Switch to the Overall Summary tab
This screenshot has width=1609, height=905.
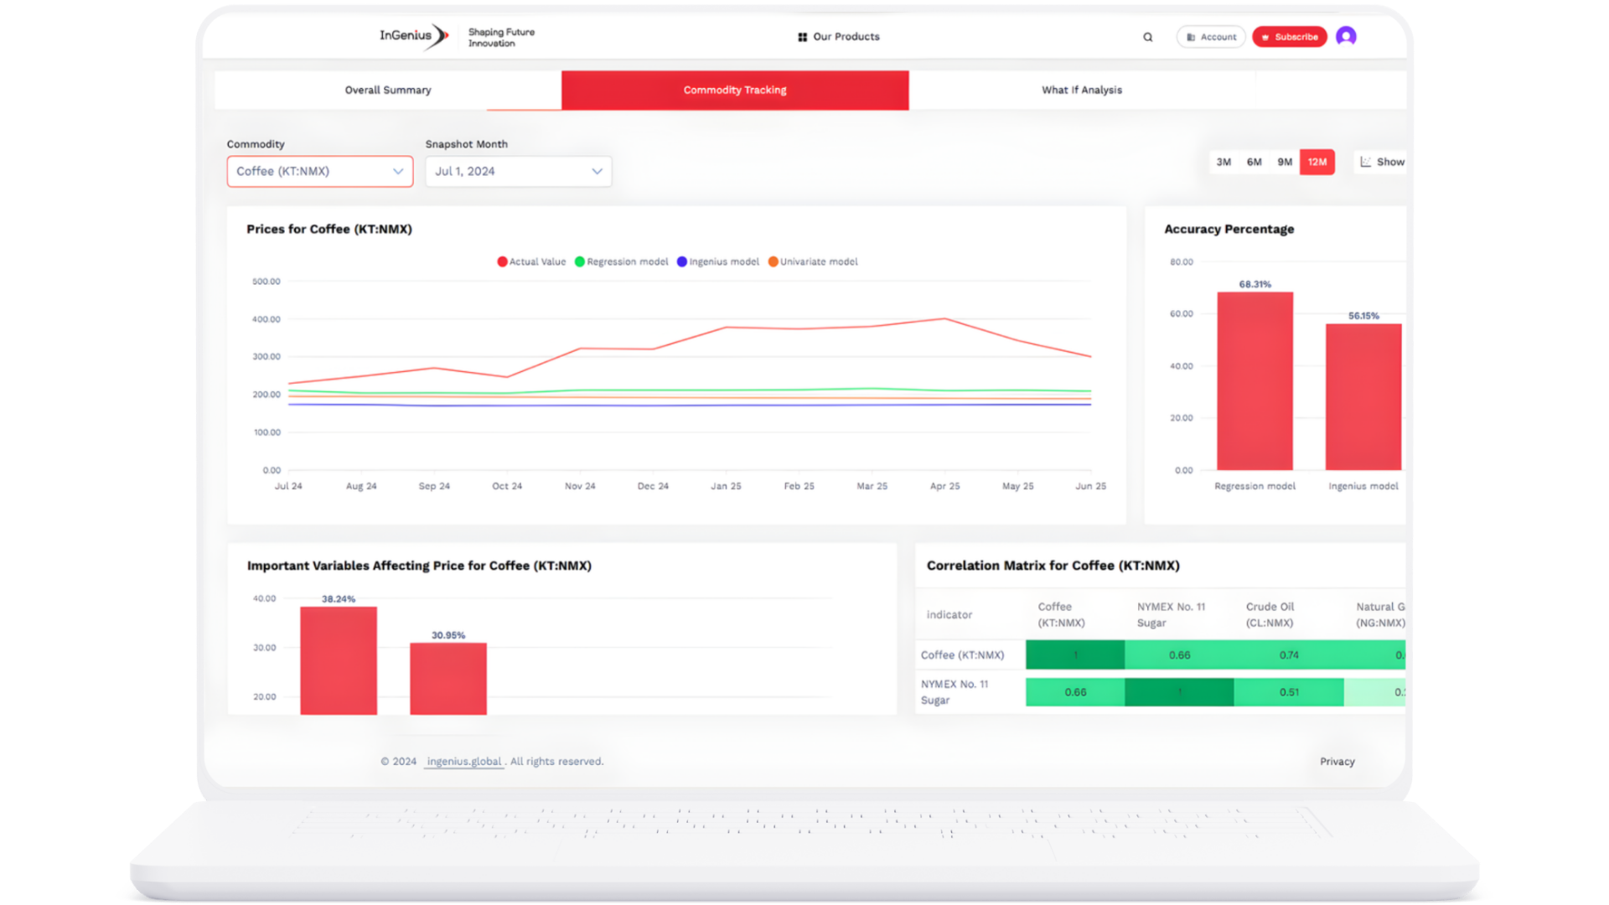point(388,90)
